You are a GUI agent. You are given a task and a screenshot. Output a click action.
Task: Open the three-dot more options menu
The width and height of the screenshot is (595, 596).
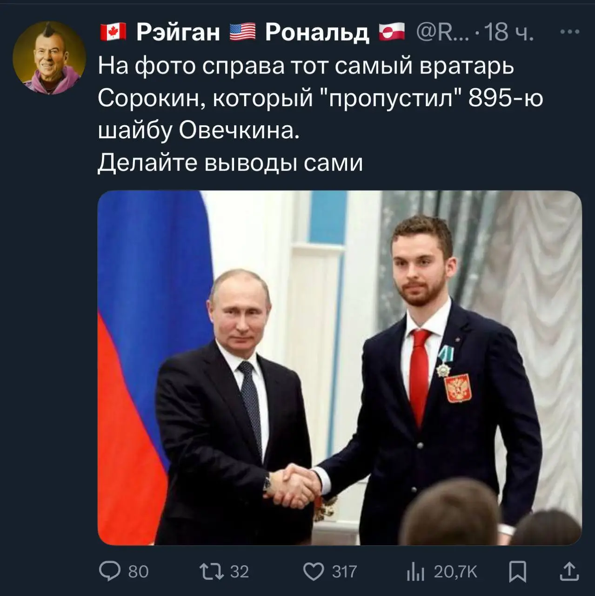coord(569,33)
